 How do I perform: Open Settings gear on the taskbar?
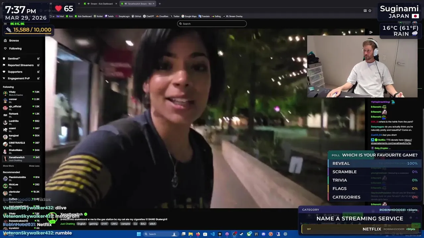[285, 234]
